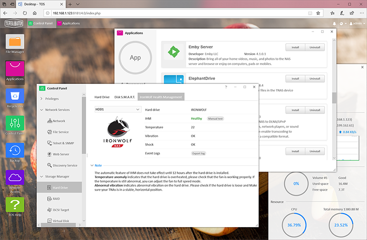367x240 pixels.
Task: Uninstall ElephantDrive
Action: coord(314,79)
